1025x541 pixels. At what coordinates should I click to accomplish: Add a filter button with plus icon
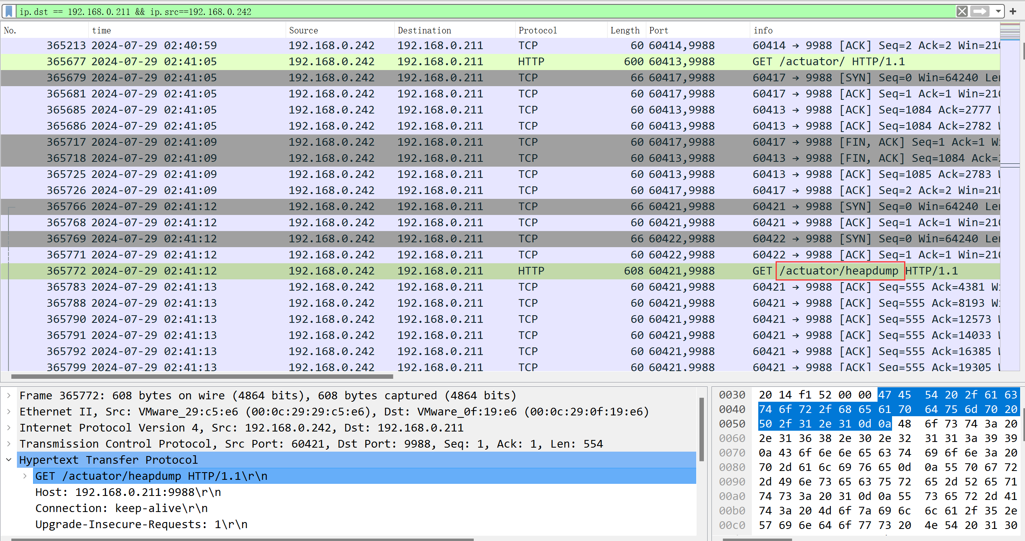(x=1013, y=11)
